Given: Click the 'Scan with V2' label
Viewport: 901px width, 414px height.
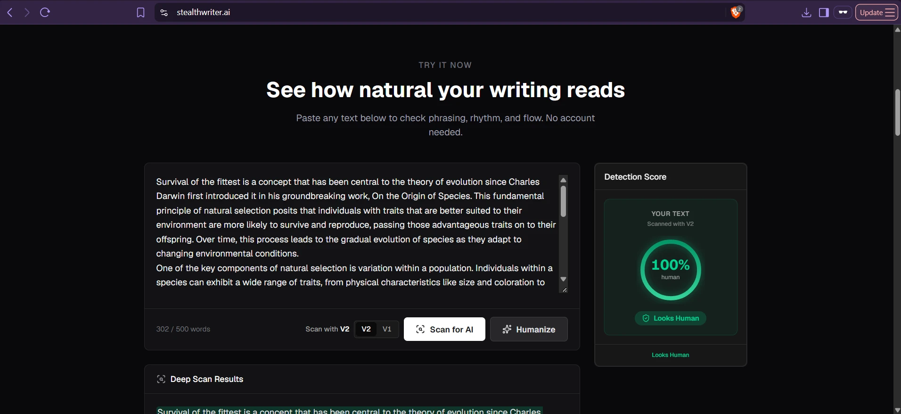Looking at the screenshot, I should tap(327, 329).
